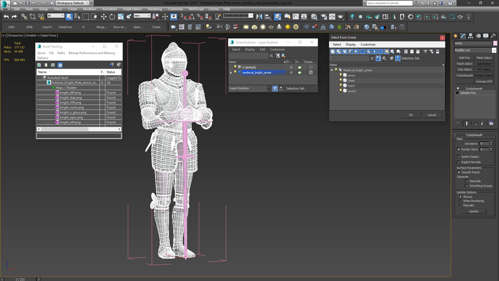Click the sword item in the scene list
Screen dimensions: 499x281
click(x=352, y=91)
